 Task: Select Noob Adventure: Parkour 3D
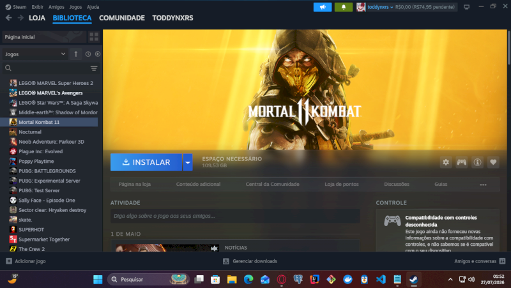pyautogui.click(x=50, y=142)
